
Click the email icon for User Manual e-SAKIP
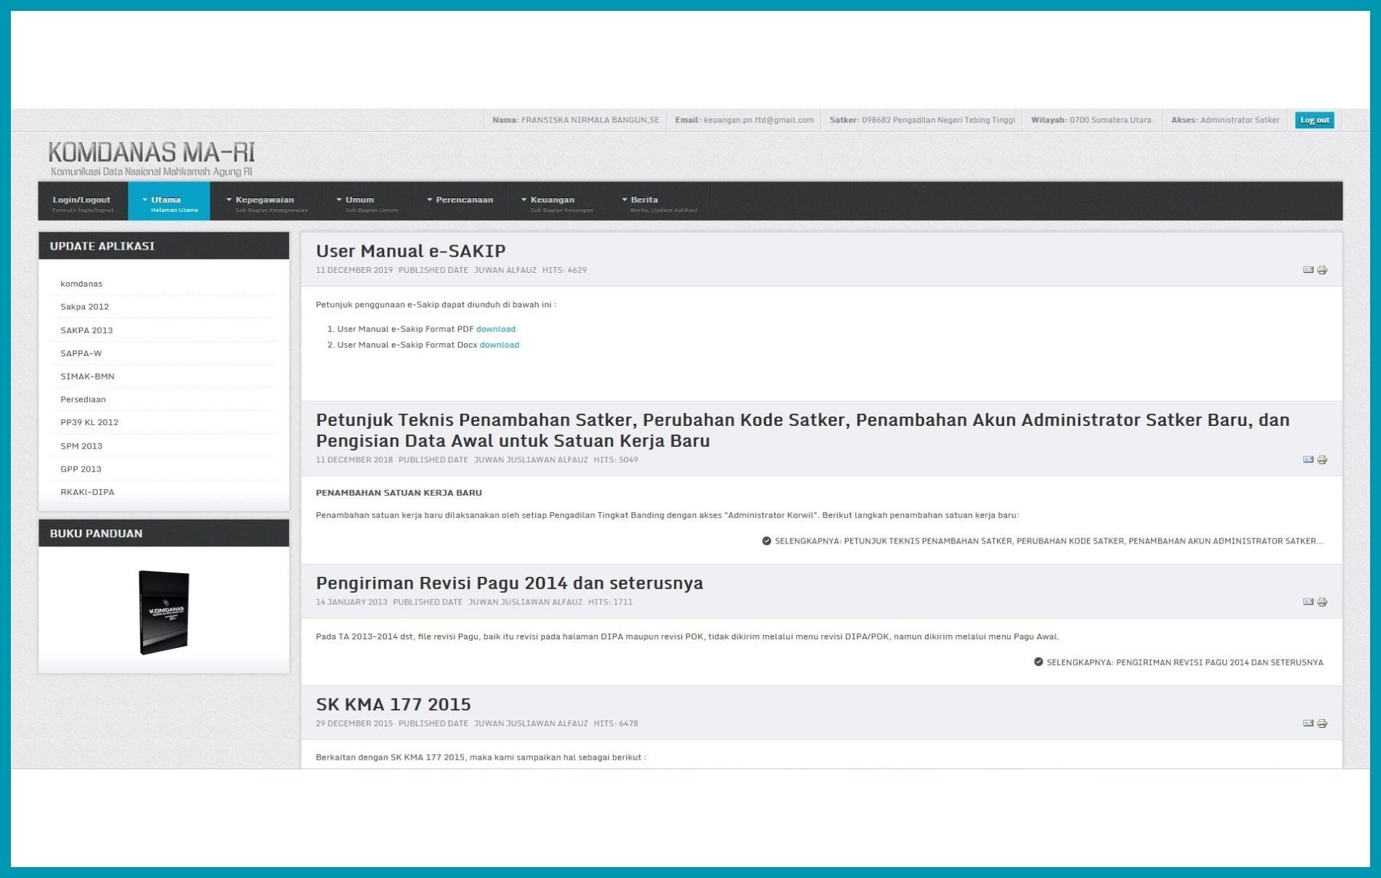tap(1308, 270)
